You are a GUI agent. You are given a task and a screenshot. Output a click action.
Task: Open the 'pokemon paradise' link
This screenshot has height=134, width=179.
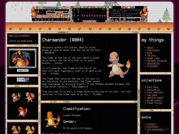pos(157,61)
